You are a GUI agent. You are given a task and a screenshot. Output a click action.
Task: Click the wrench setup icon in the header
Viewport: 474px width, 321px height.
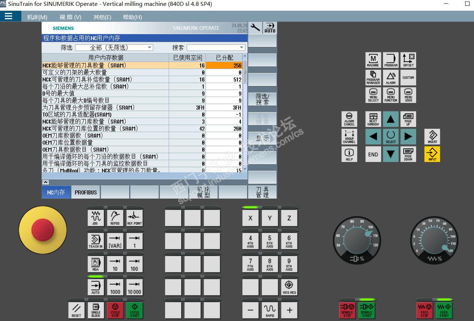tap(255, 27)
